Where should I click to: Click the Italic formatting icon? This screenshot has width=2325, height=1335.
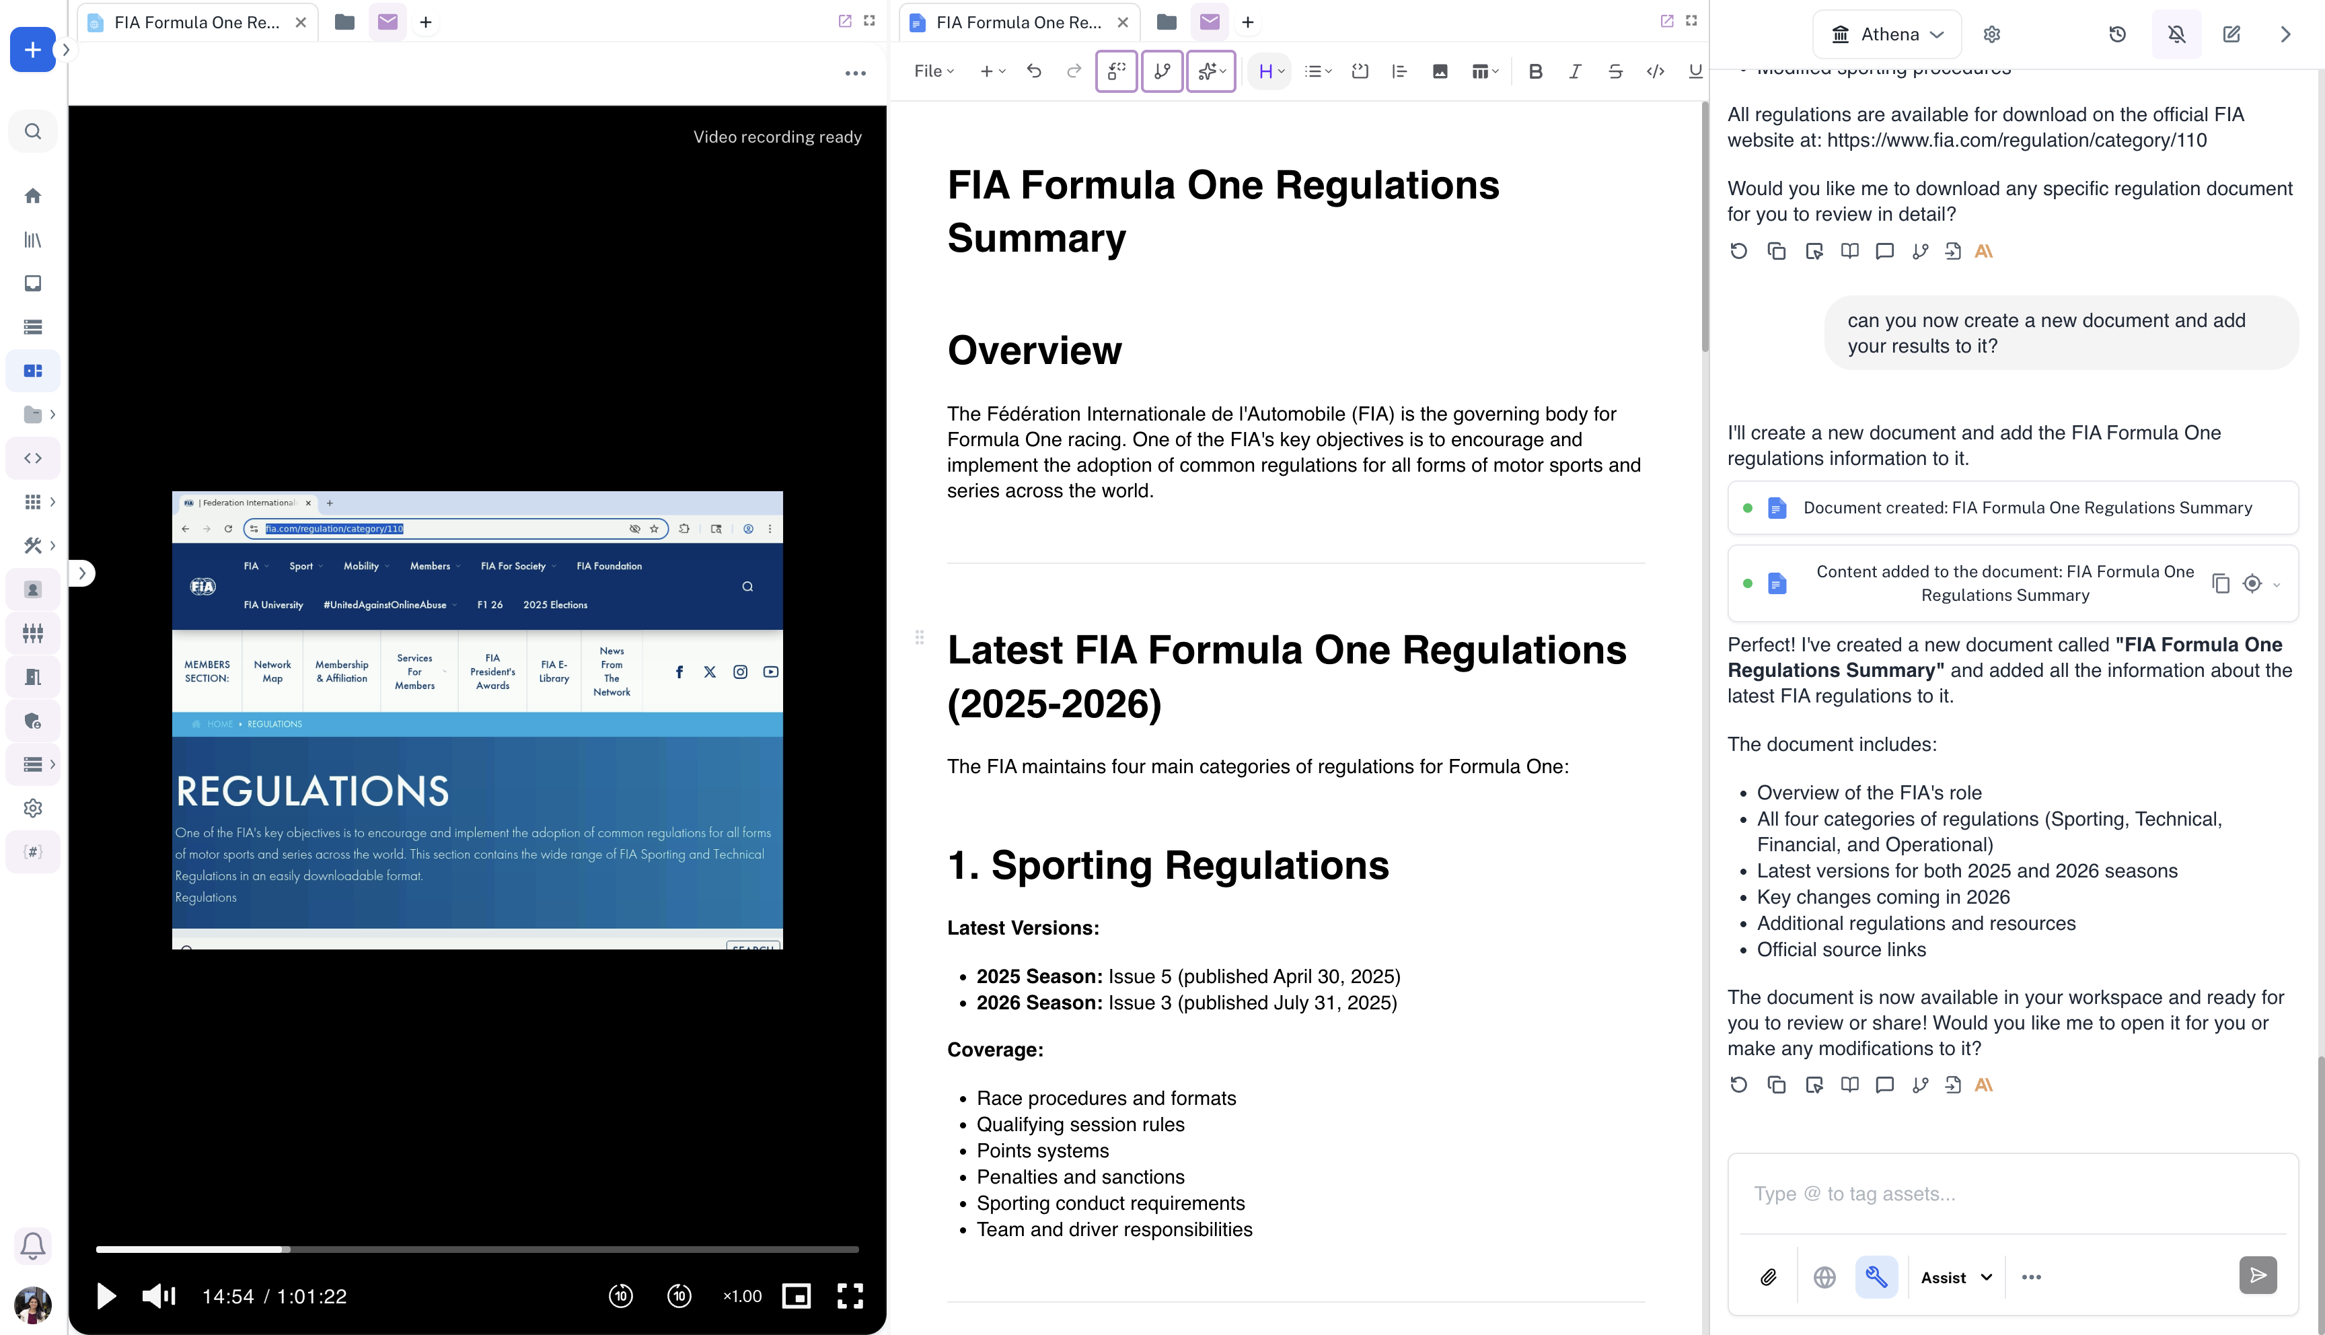point(1574,71)
